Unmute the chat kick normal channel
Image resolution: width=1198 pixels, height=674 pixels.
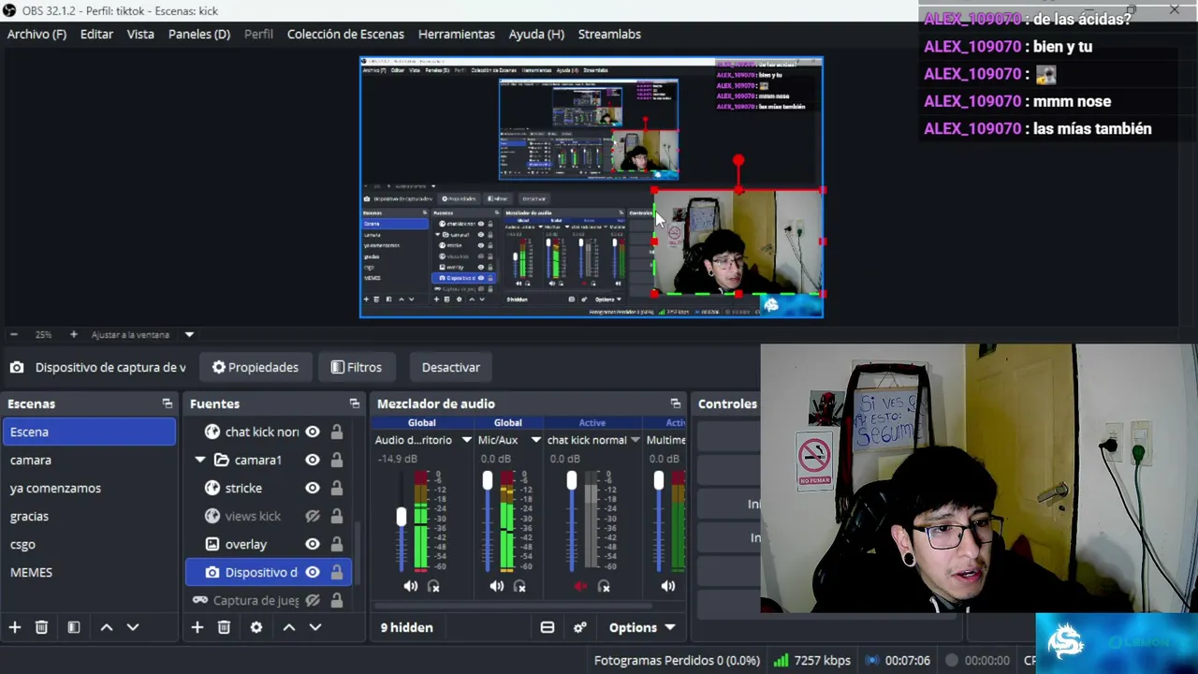[x=580, y=586]
